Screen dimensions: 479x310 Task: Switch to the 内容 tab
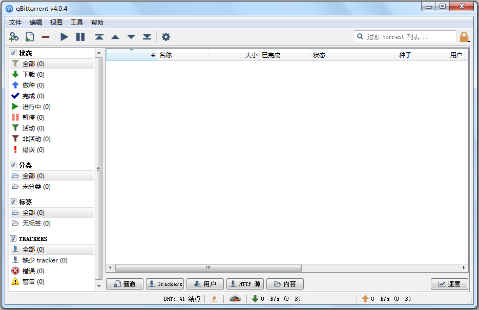pos(285,284)
